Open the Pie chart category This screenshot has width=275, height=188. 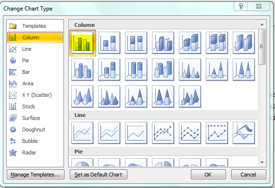click(35, 60)
